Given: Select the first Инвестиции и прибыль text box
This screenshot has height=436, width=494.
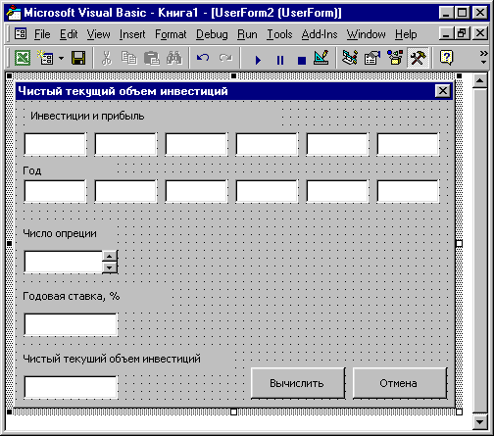Looking at the screenshot, I should click(55, 144).
